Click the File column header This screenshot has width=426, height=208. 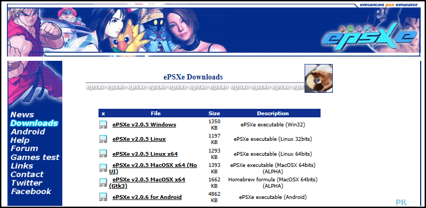pos(155,113)
